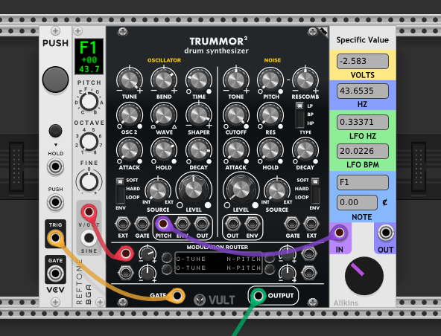Turn the noise TONE knob
Screen dimensions: 441x336
click(x=236, y=80)
